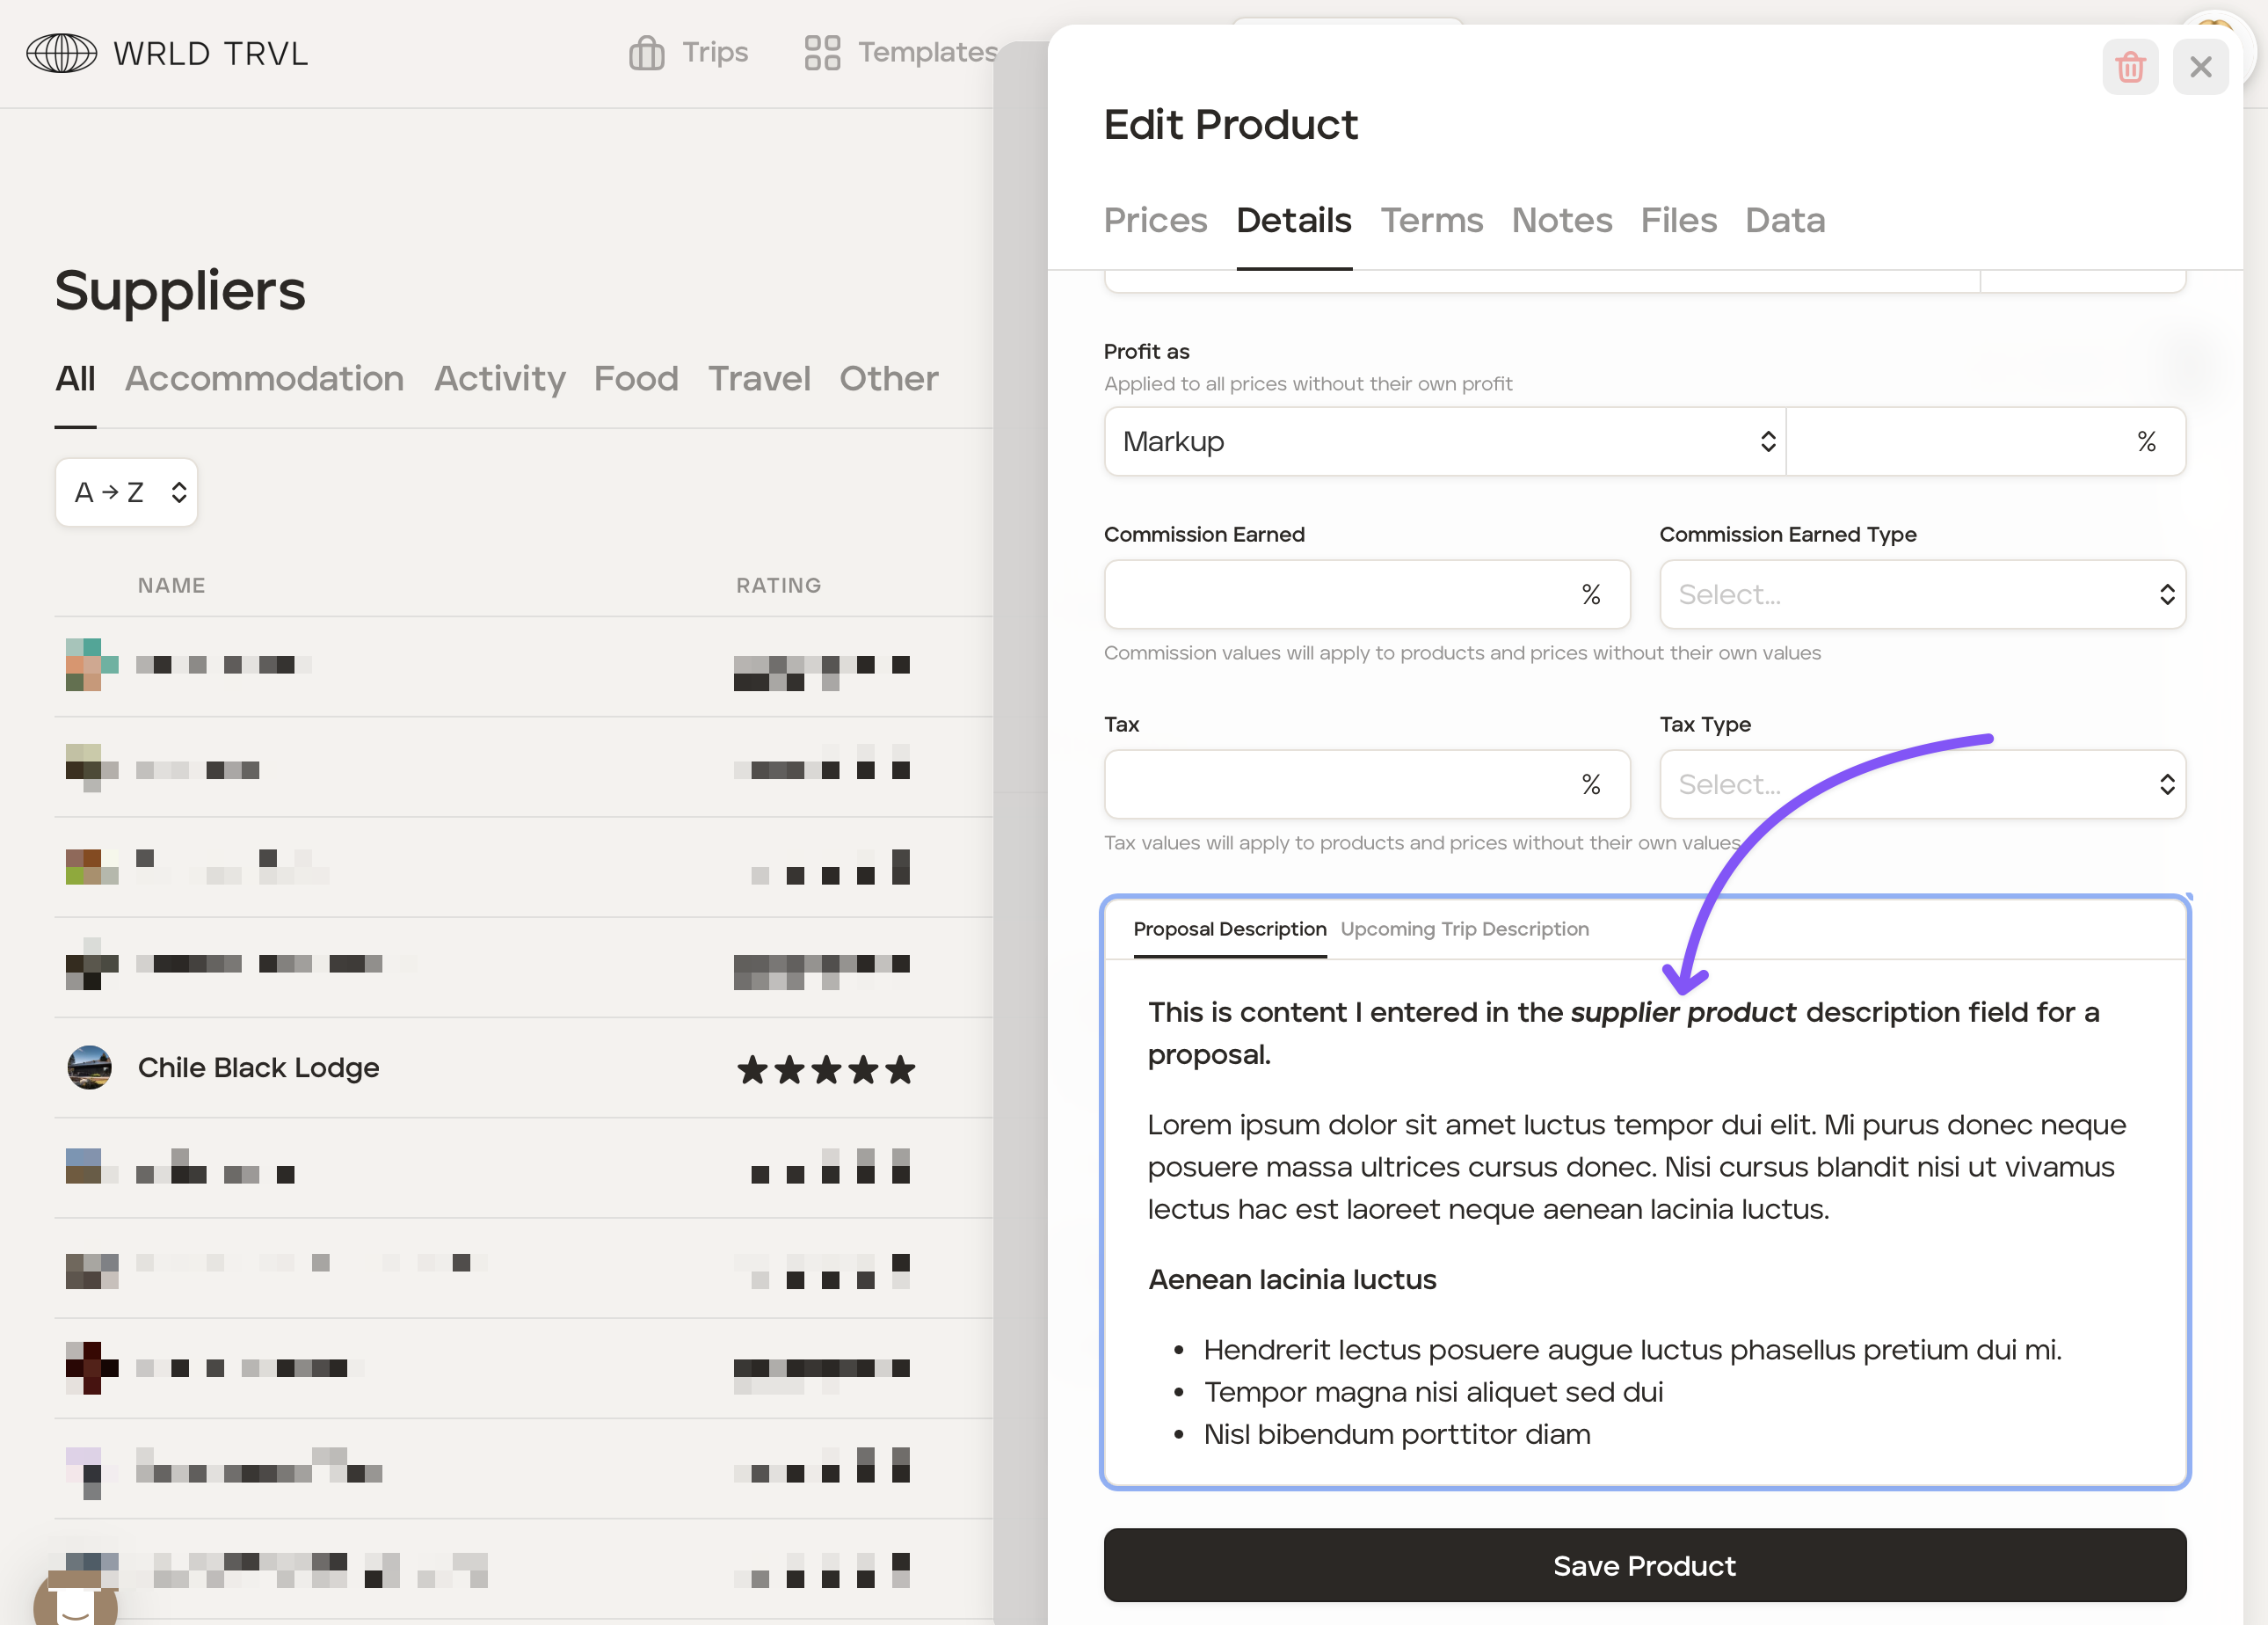Click the WRLD TRVL globe logo
The height and width of the screenshot is (1625, 2268).
pos(61,53)
